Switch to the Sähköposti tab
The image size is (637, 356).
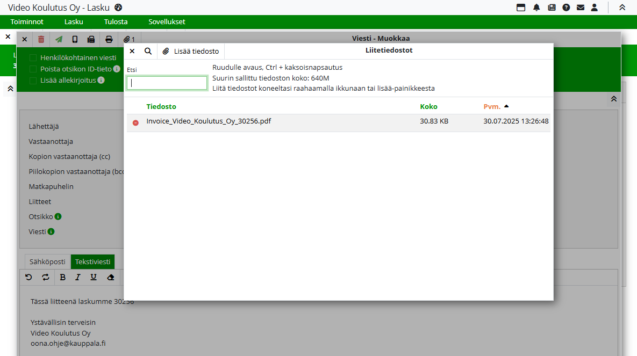click(x=47, y=262)
